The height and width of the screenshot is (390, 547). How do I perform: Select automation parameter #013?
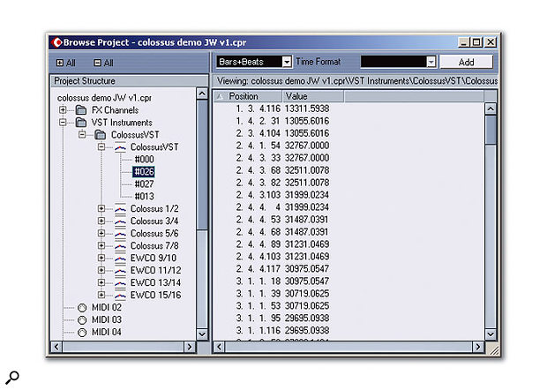[144, 197]
